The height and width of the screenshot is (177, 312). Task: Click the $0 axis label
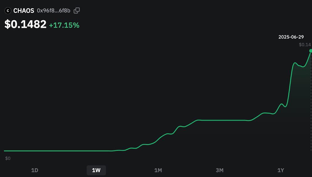8,158
